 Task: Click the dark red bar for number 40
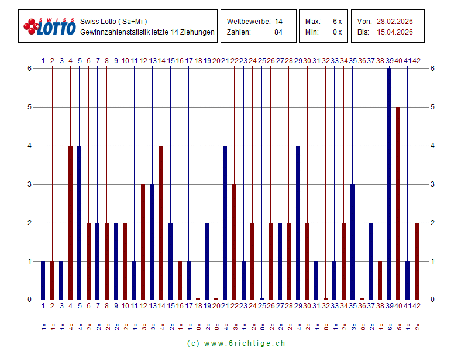pos(398,204)
